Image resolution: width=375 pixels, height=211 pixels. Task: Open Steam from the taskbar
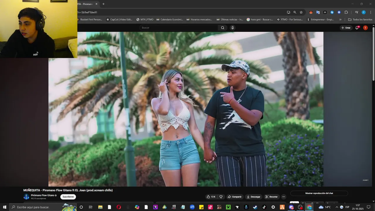(x=255, y=207)
